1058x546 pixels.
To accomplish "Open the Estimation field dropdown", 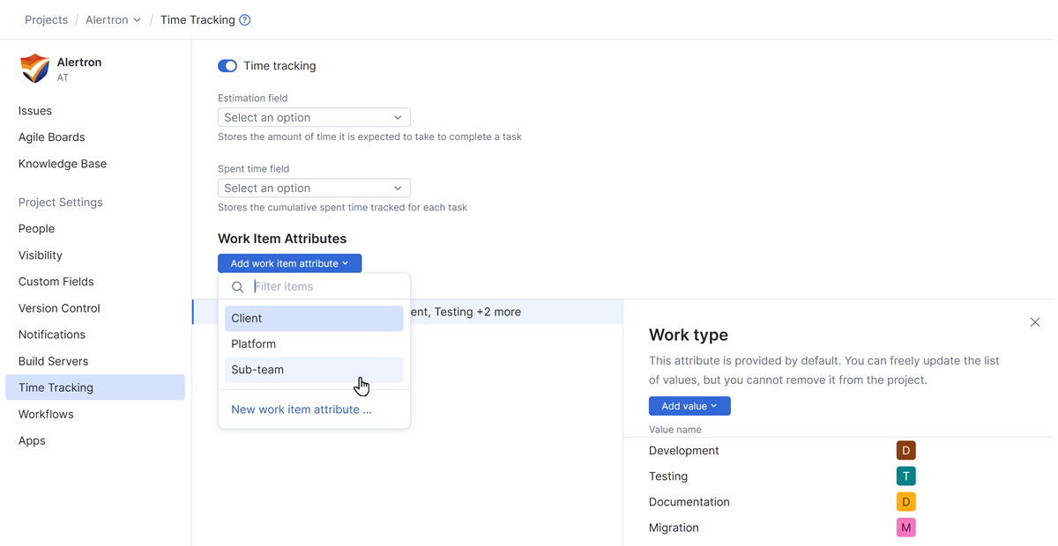I will coord(314,117).
